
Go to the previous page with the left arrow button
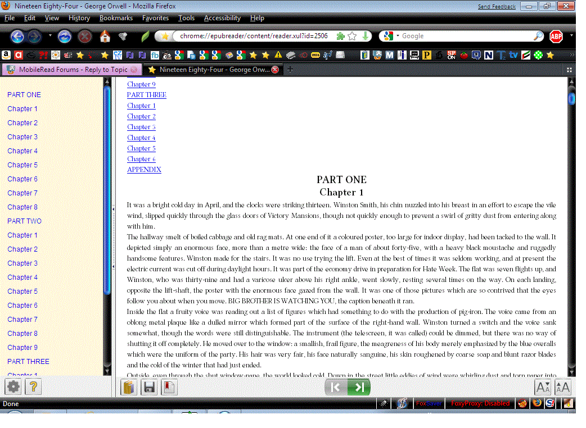click(x=336, y=387)
